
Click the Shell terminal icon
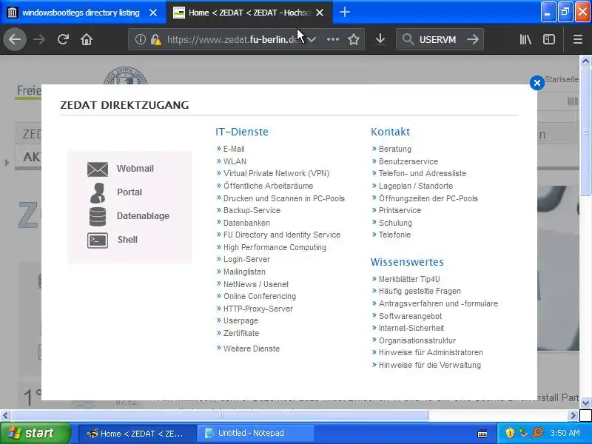(98, 240)
